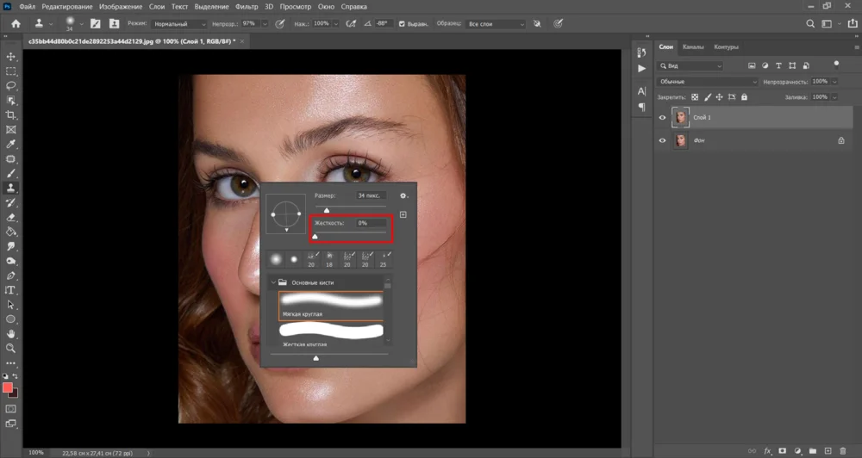Switch to the Каналы tab

click(x=692, y=47)
